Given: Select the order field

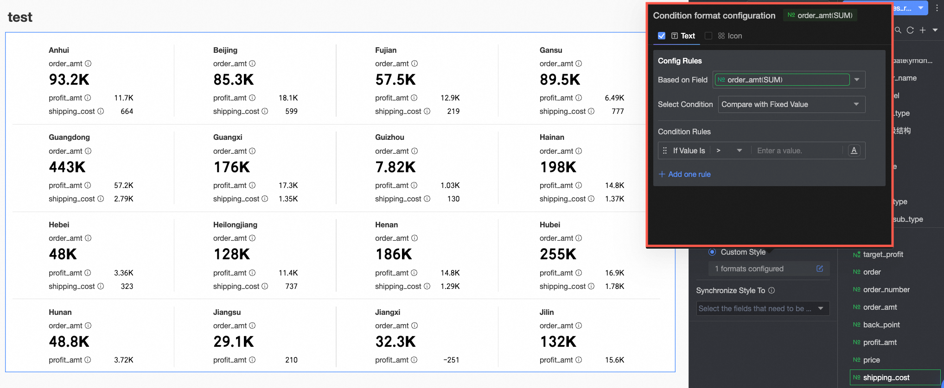Looking at the screenshot, I should [872, 272].
